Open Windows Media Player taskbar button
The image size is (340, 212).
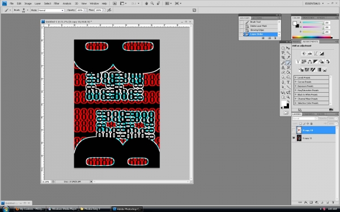pos(62,209)
